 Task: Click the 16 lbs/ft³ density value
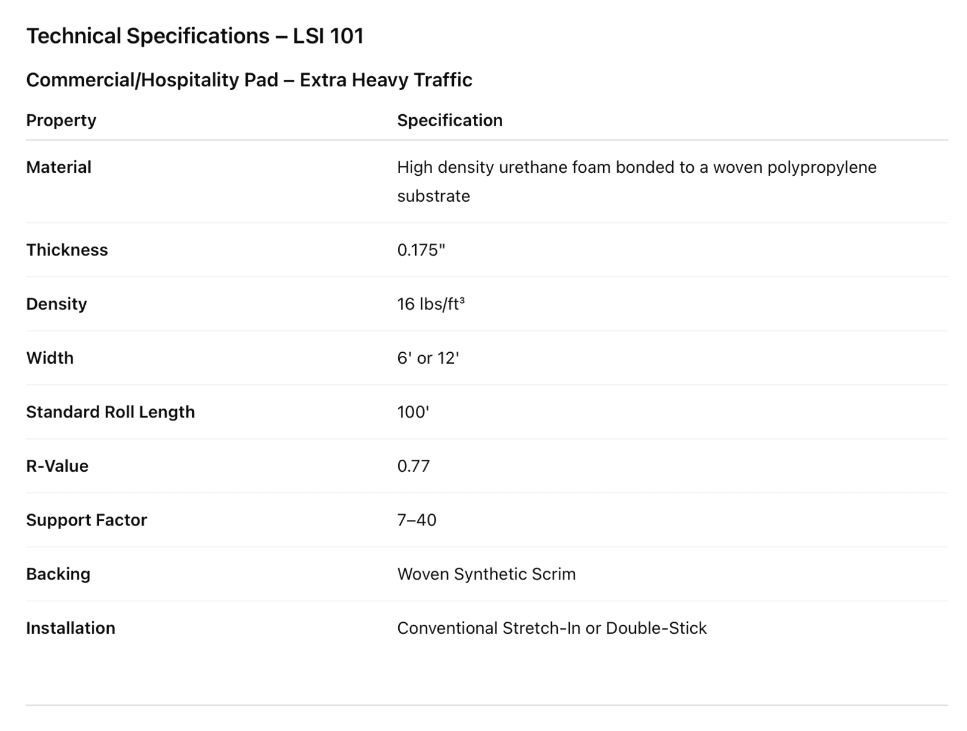pyautogui.click(x=431, y=304)
